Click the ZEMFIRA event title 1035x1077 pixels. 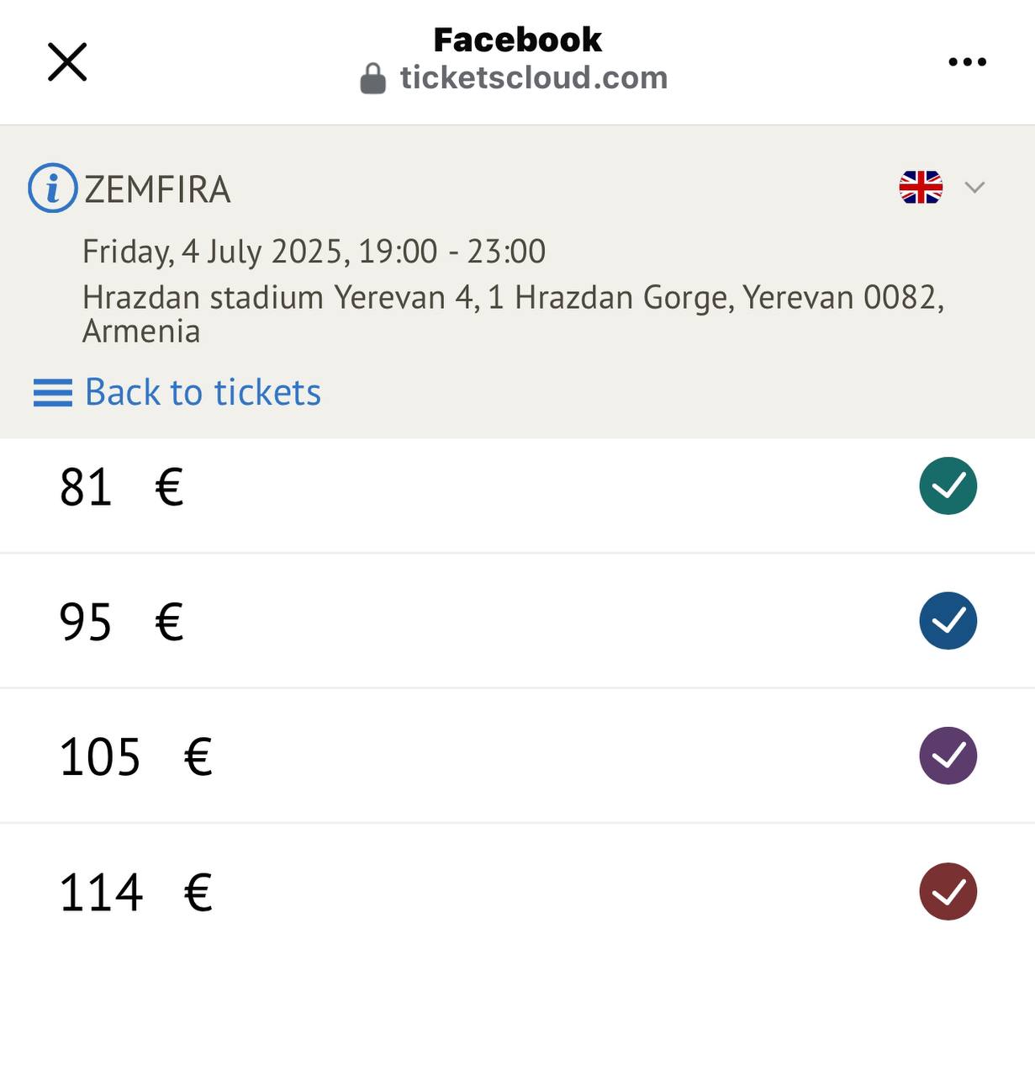pos(157,189)
